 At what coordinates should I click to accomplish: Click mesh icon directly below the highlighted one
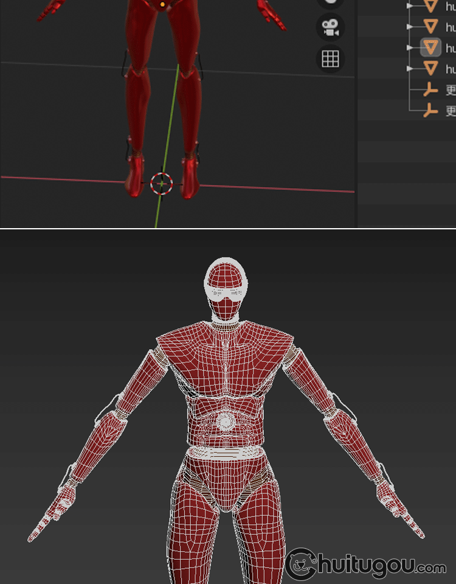(x=430, y=68)
